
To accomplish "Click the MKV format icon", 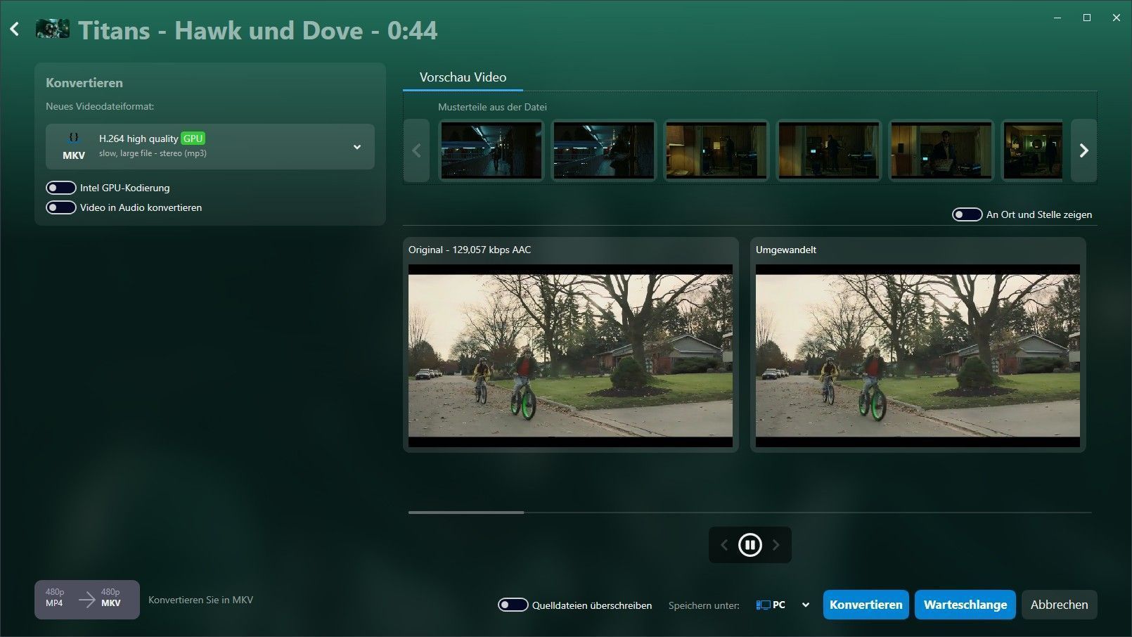I will [x=74, y=146].
